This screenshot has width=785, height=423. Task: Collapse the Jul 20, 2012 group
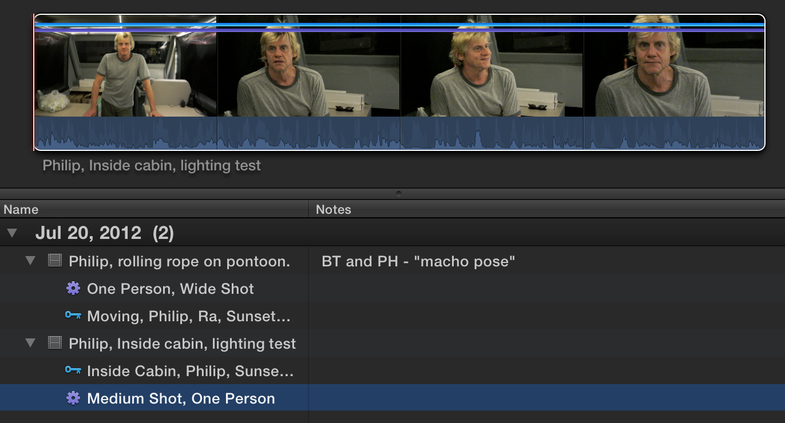[12, 233]
